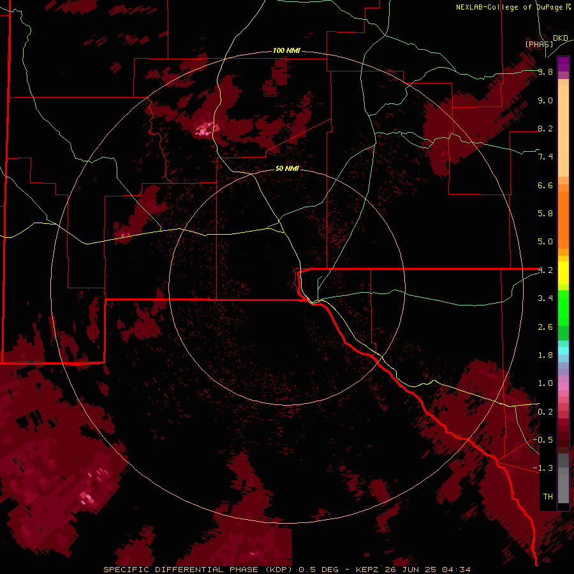
Task: Click the 50 NMI range ring label
Action: click(287, 168)
